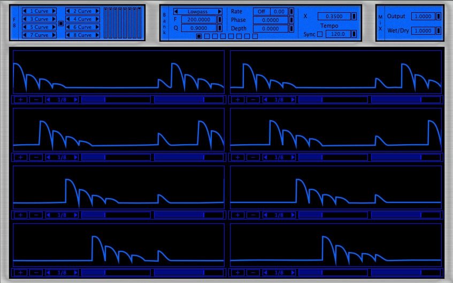Click the right arrow of the '8 Curve' selector
This screenshot has height=283, width=453.
(x=97, y=35)
